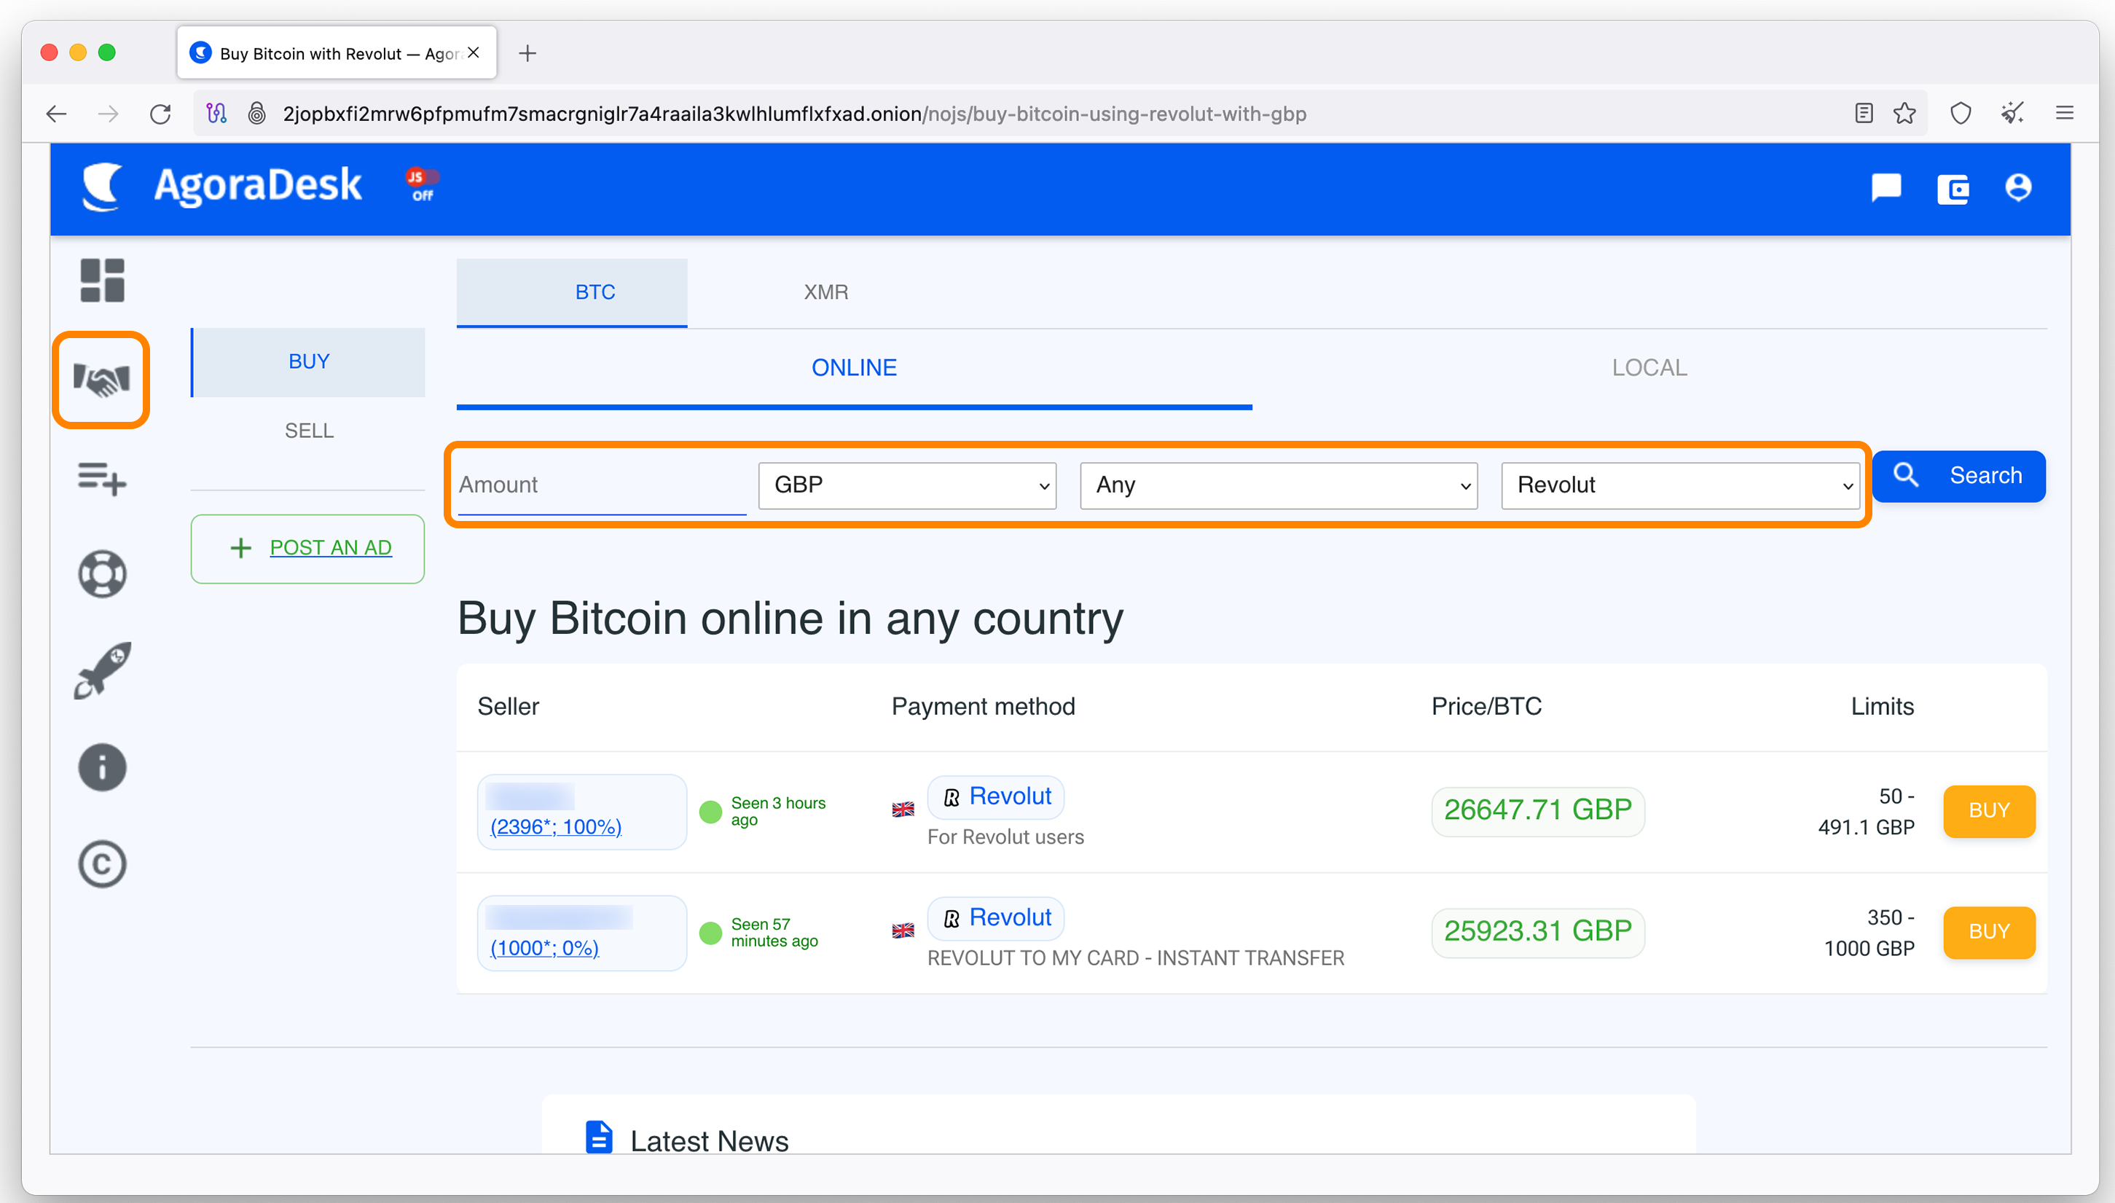Viewport: 2115px width, 1203px height.
Task: Click the new identity broom icon
Action: pyautogui.click(x=2012, y=113)
